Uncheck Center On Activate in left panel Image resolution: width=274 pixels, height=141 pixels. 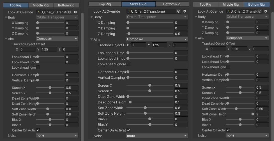[x=38, y=130]
